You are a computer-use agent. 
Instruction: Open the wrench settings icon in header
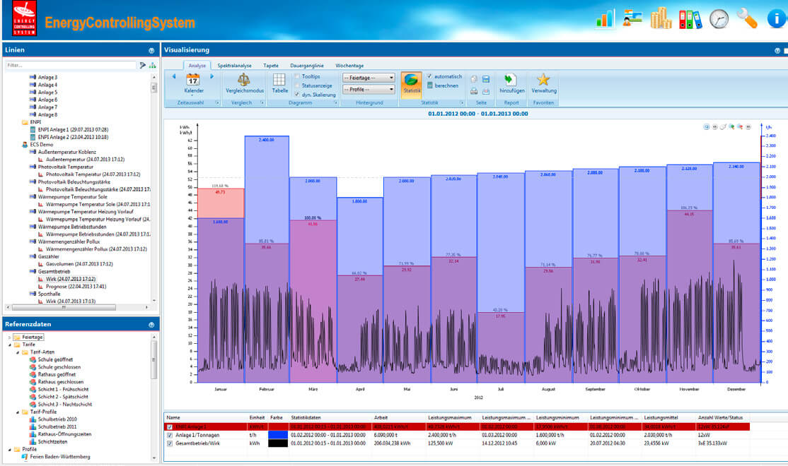click(747, 19)
